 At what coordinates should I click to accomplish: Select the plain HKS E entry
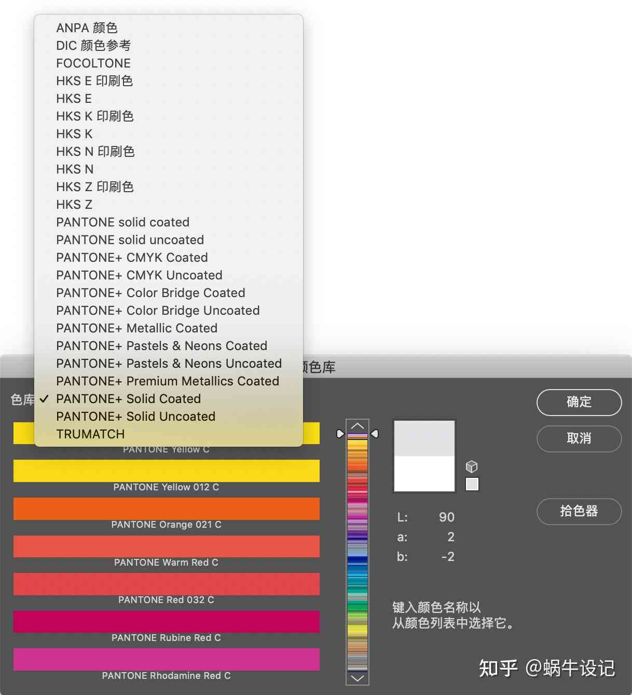point(169,98)
